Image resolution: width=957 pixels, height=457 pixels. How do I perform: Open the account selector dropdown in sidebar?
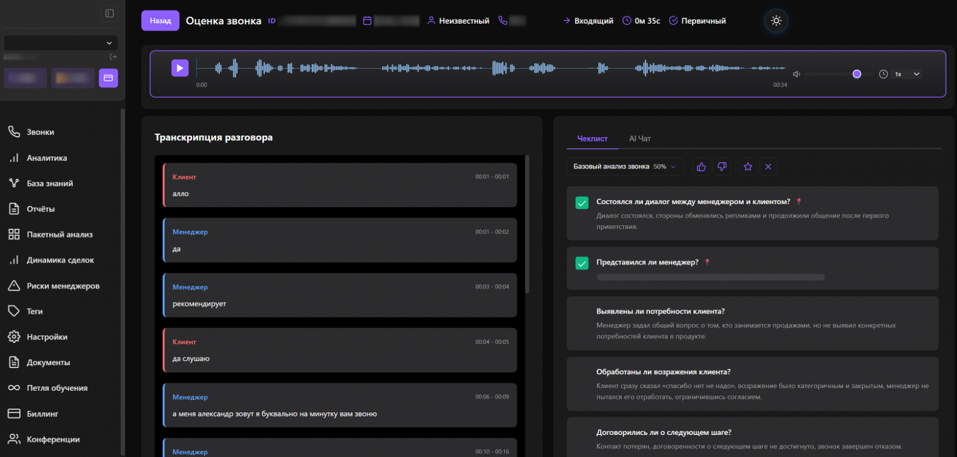[61, 43]
